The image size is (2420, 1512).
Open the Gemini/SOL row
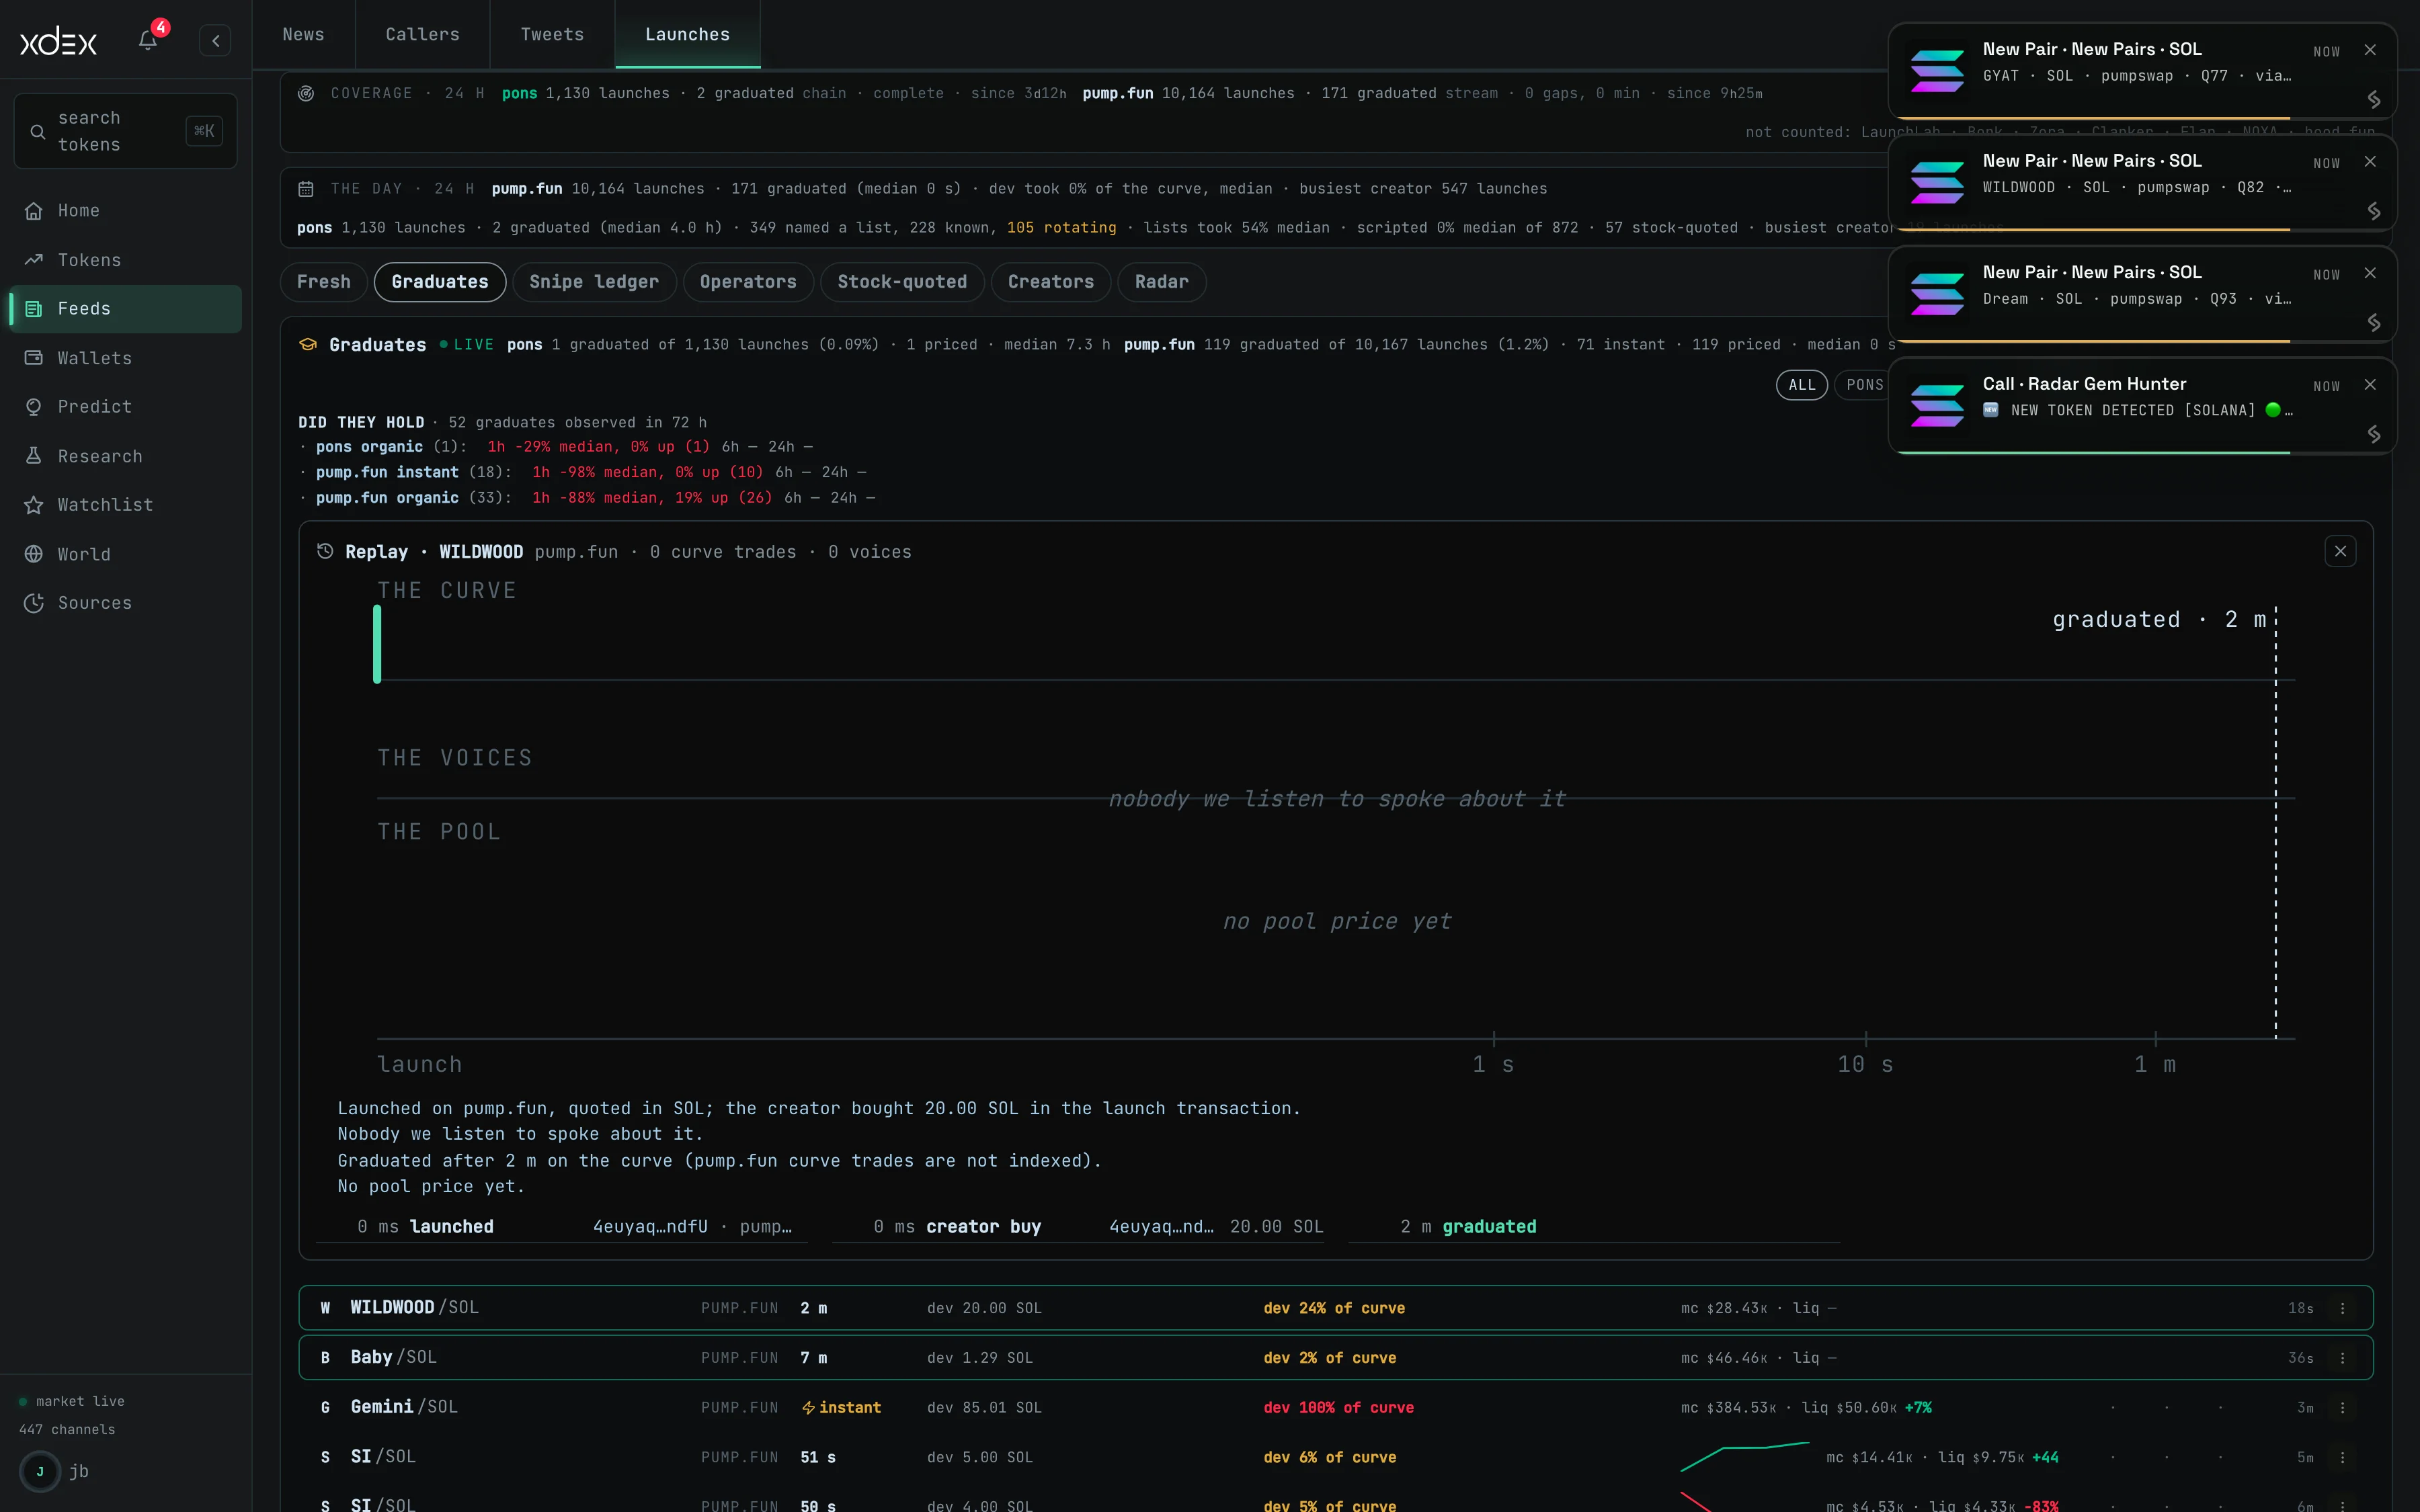(x=1336, y=1407)
